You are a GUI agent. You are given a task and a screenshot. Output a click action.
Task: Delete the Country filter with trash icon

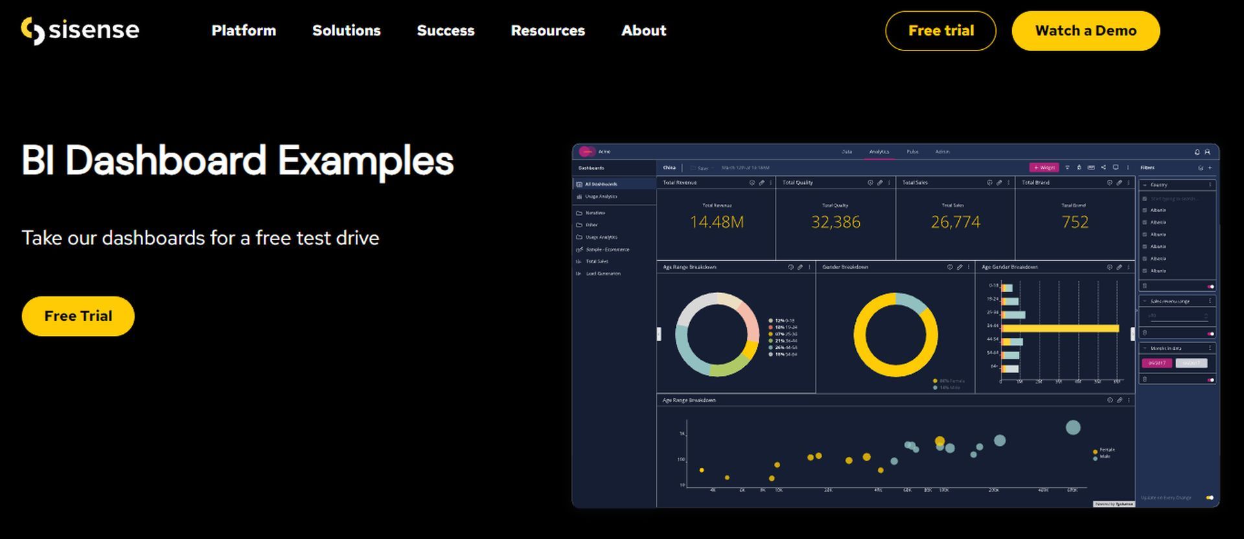coord(1145,286)
